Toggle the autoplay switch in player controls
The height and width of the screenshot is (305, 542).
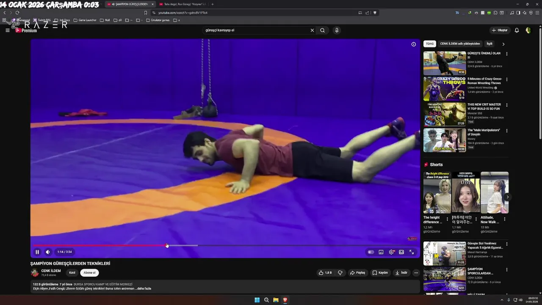click(x=371, y=252)
